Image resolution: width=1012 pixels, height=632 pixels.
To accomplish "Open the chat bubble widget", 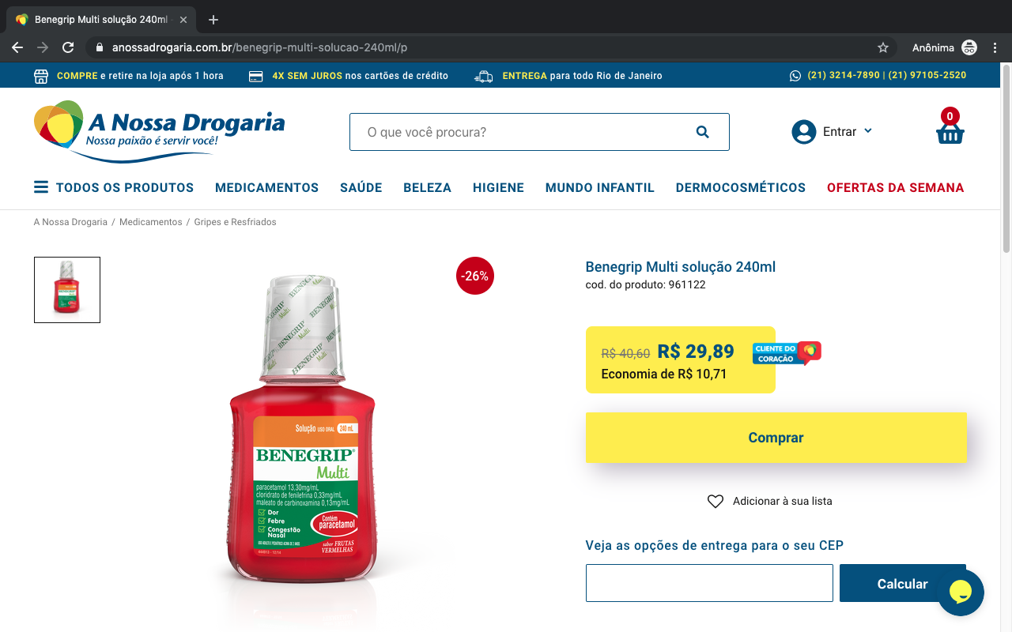I will tap(960, 592).
